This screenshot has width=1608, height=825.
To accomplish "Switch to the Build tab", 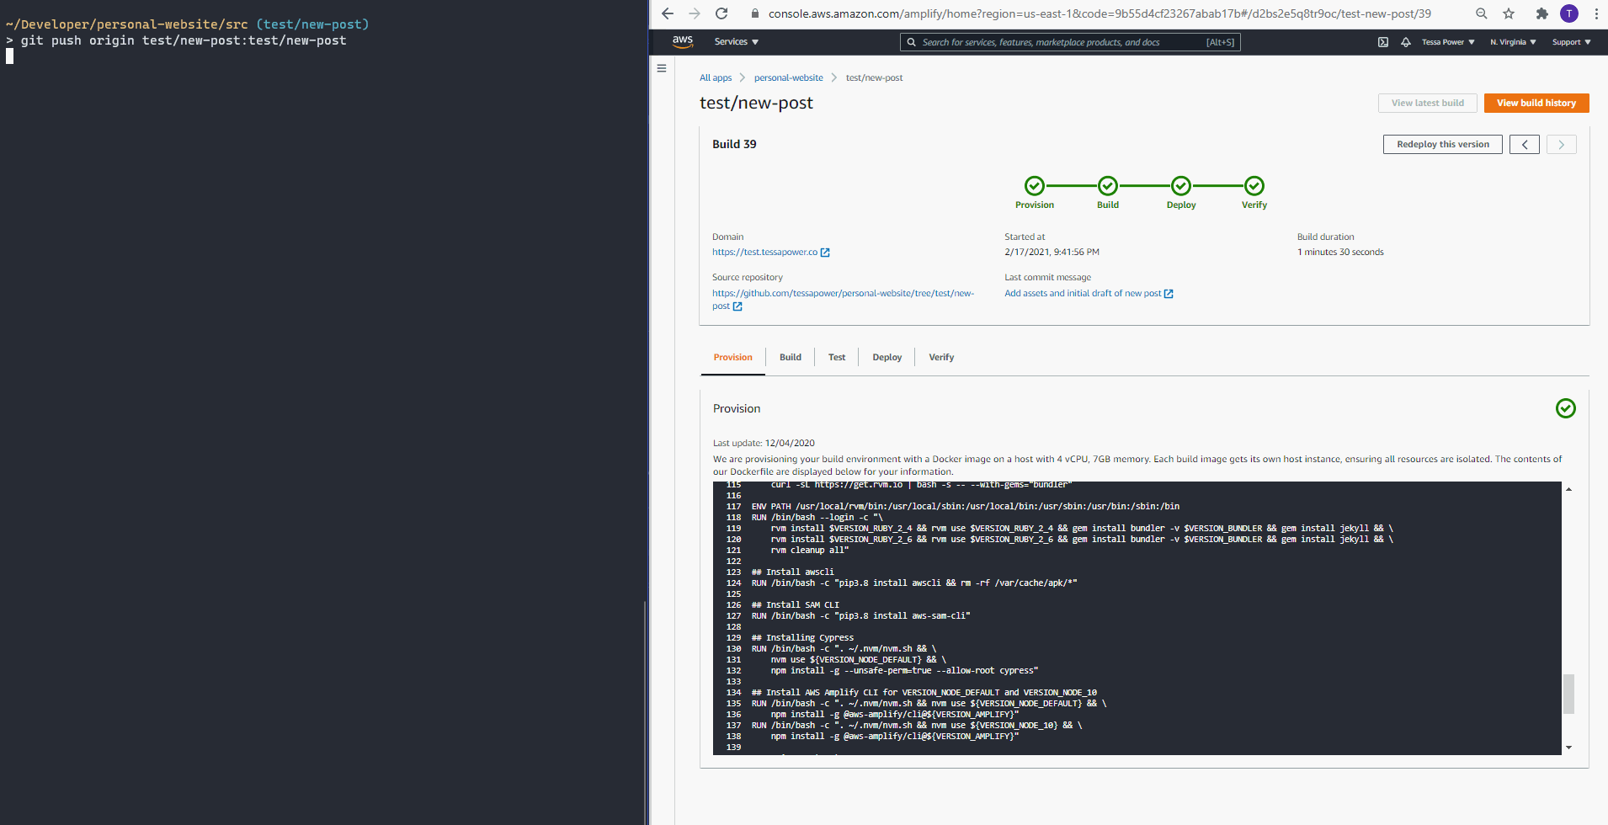I will click(x=790, y=357).
